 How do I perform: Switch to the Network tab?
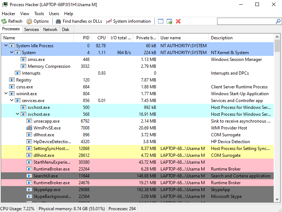coord(50,30)
